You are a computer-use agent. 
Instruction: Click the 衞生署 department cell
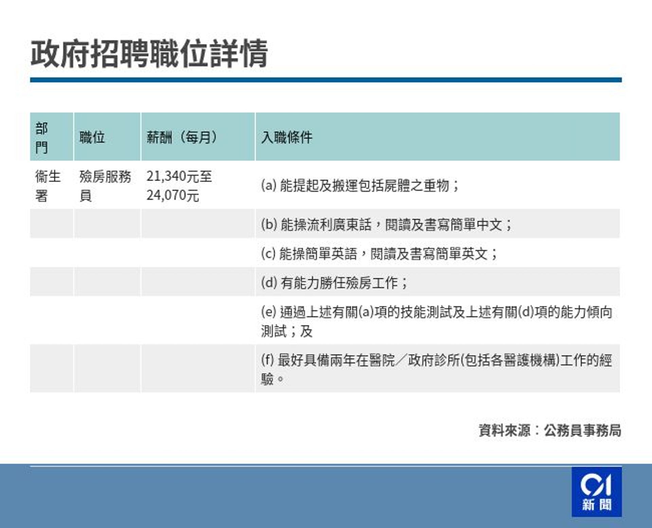coord(48,186)
